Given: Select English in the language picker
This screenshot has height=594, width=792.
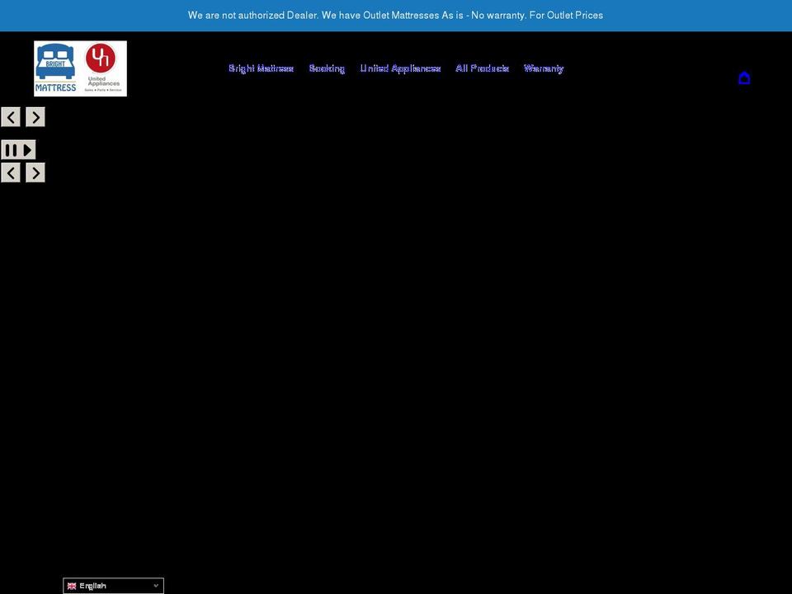Looking at the screenshot, I should tap(91, 583).
